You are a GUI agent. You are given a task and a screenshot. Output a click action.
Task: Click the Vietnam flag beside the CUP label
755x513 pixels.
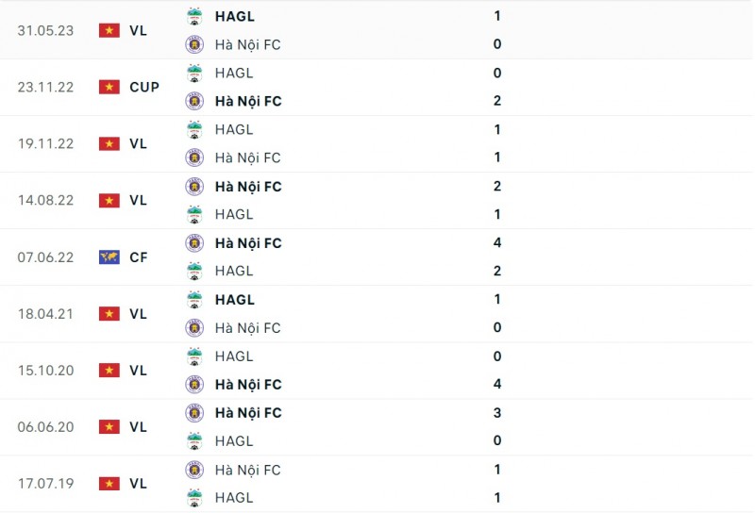pos(109,87)
